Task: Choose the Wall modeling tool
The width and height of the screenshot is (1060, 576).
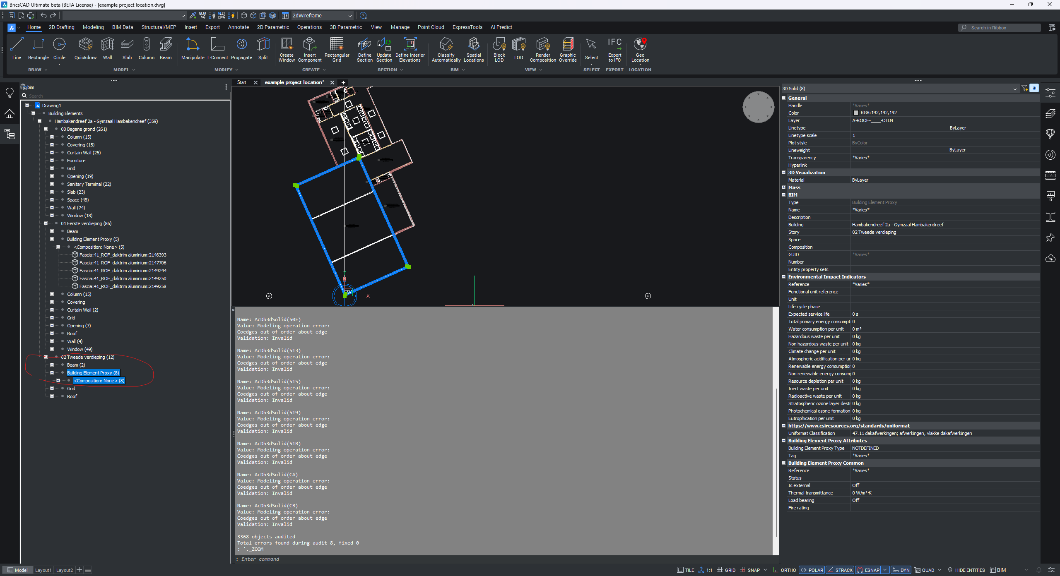Action: 108,49
